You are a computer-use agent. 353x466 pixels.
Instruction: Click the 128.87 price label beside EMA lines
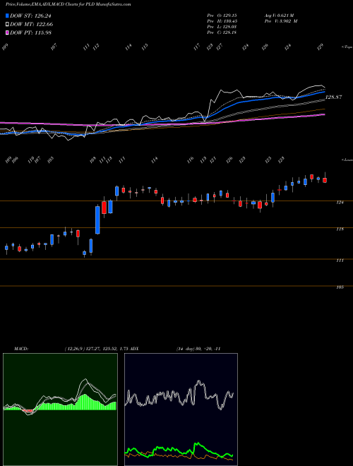[x=334, y=97]
